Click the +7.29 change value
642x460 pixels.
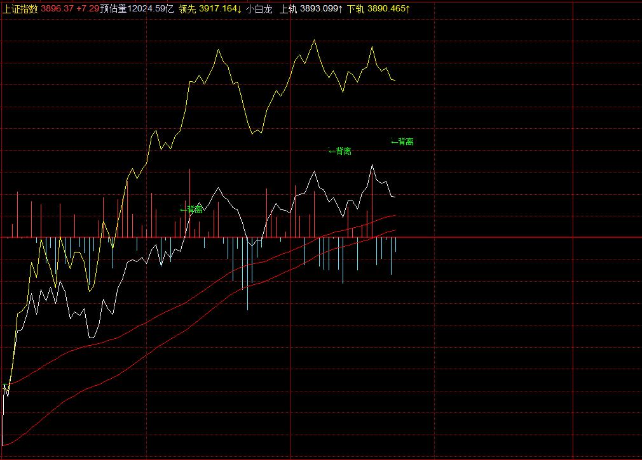click(88, 9)
